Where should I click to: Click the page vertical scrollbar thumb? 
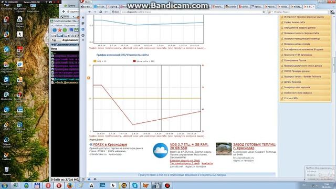334,65
